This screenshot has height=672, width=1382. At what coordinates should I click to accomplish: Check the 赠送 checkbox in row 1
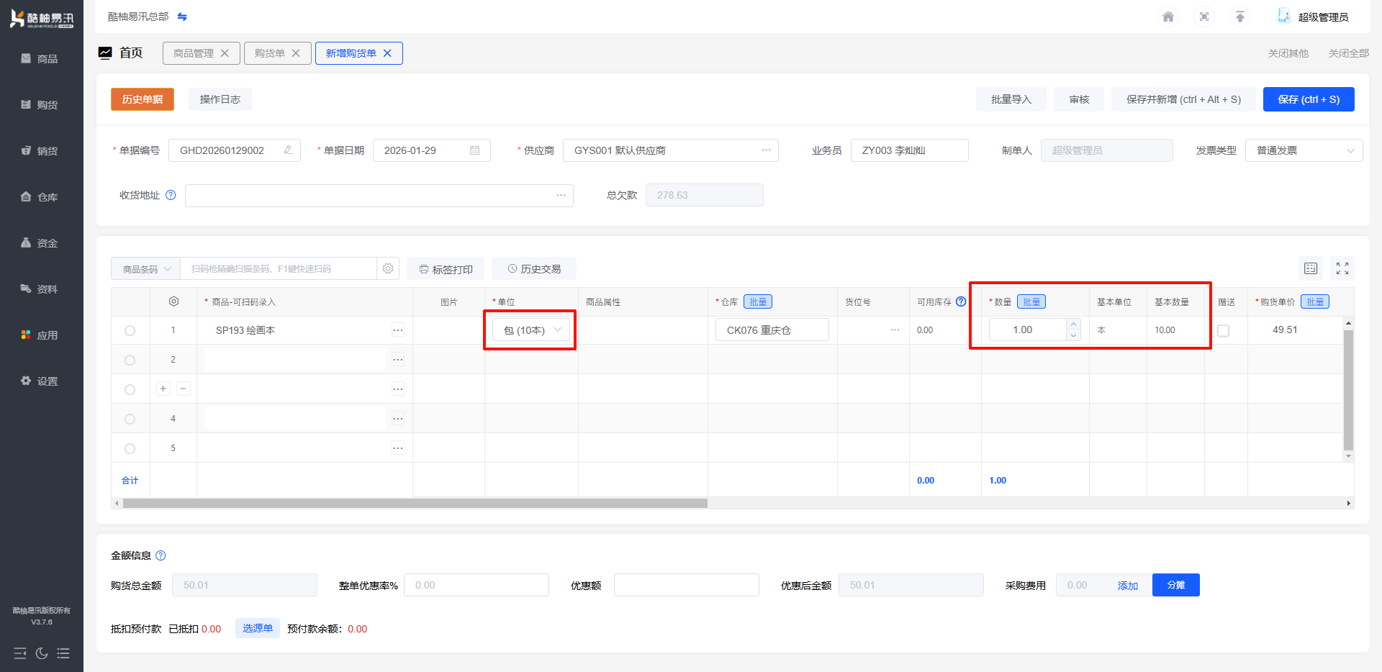tap(1223, 331)
